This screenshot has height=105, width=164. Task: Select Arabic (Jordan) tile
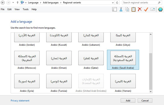27,39
